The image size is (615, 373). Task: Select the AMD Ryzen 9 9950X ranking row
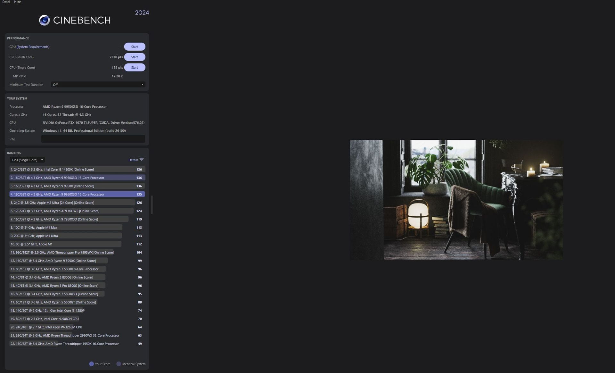[x=77, y=186]
